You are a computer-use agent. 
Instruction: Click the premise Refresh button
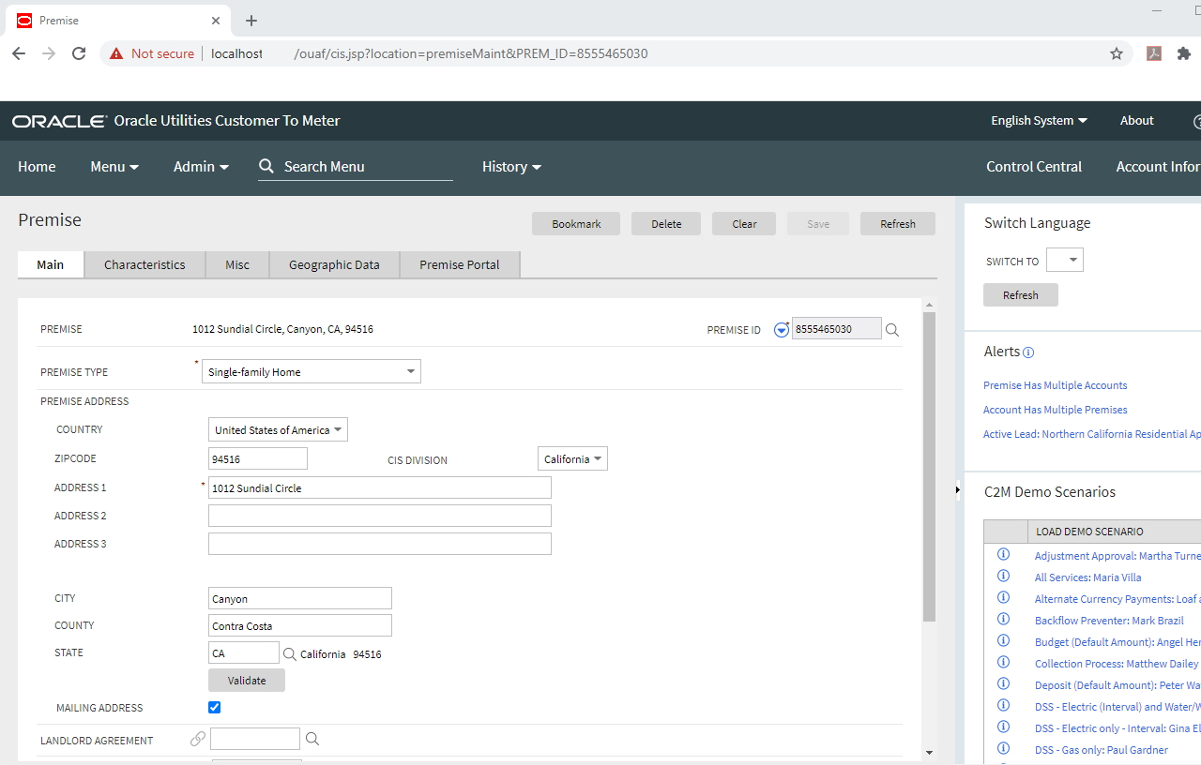[898, 224]
